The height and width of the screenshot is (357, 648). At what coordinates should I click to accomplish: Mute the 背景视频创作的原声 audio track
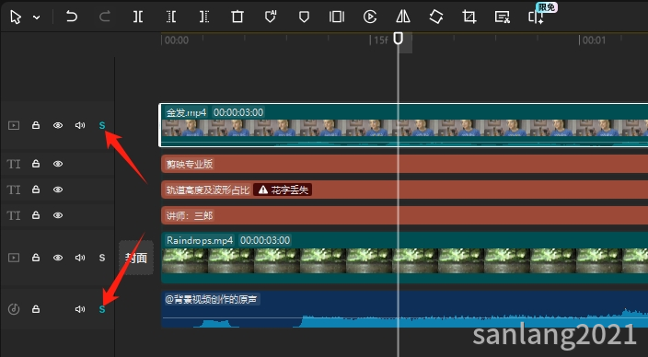tap(80, 309)
